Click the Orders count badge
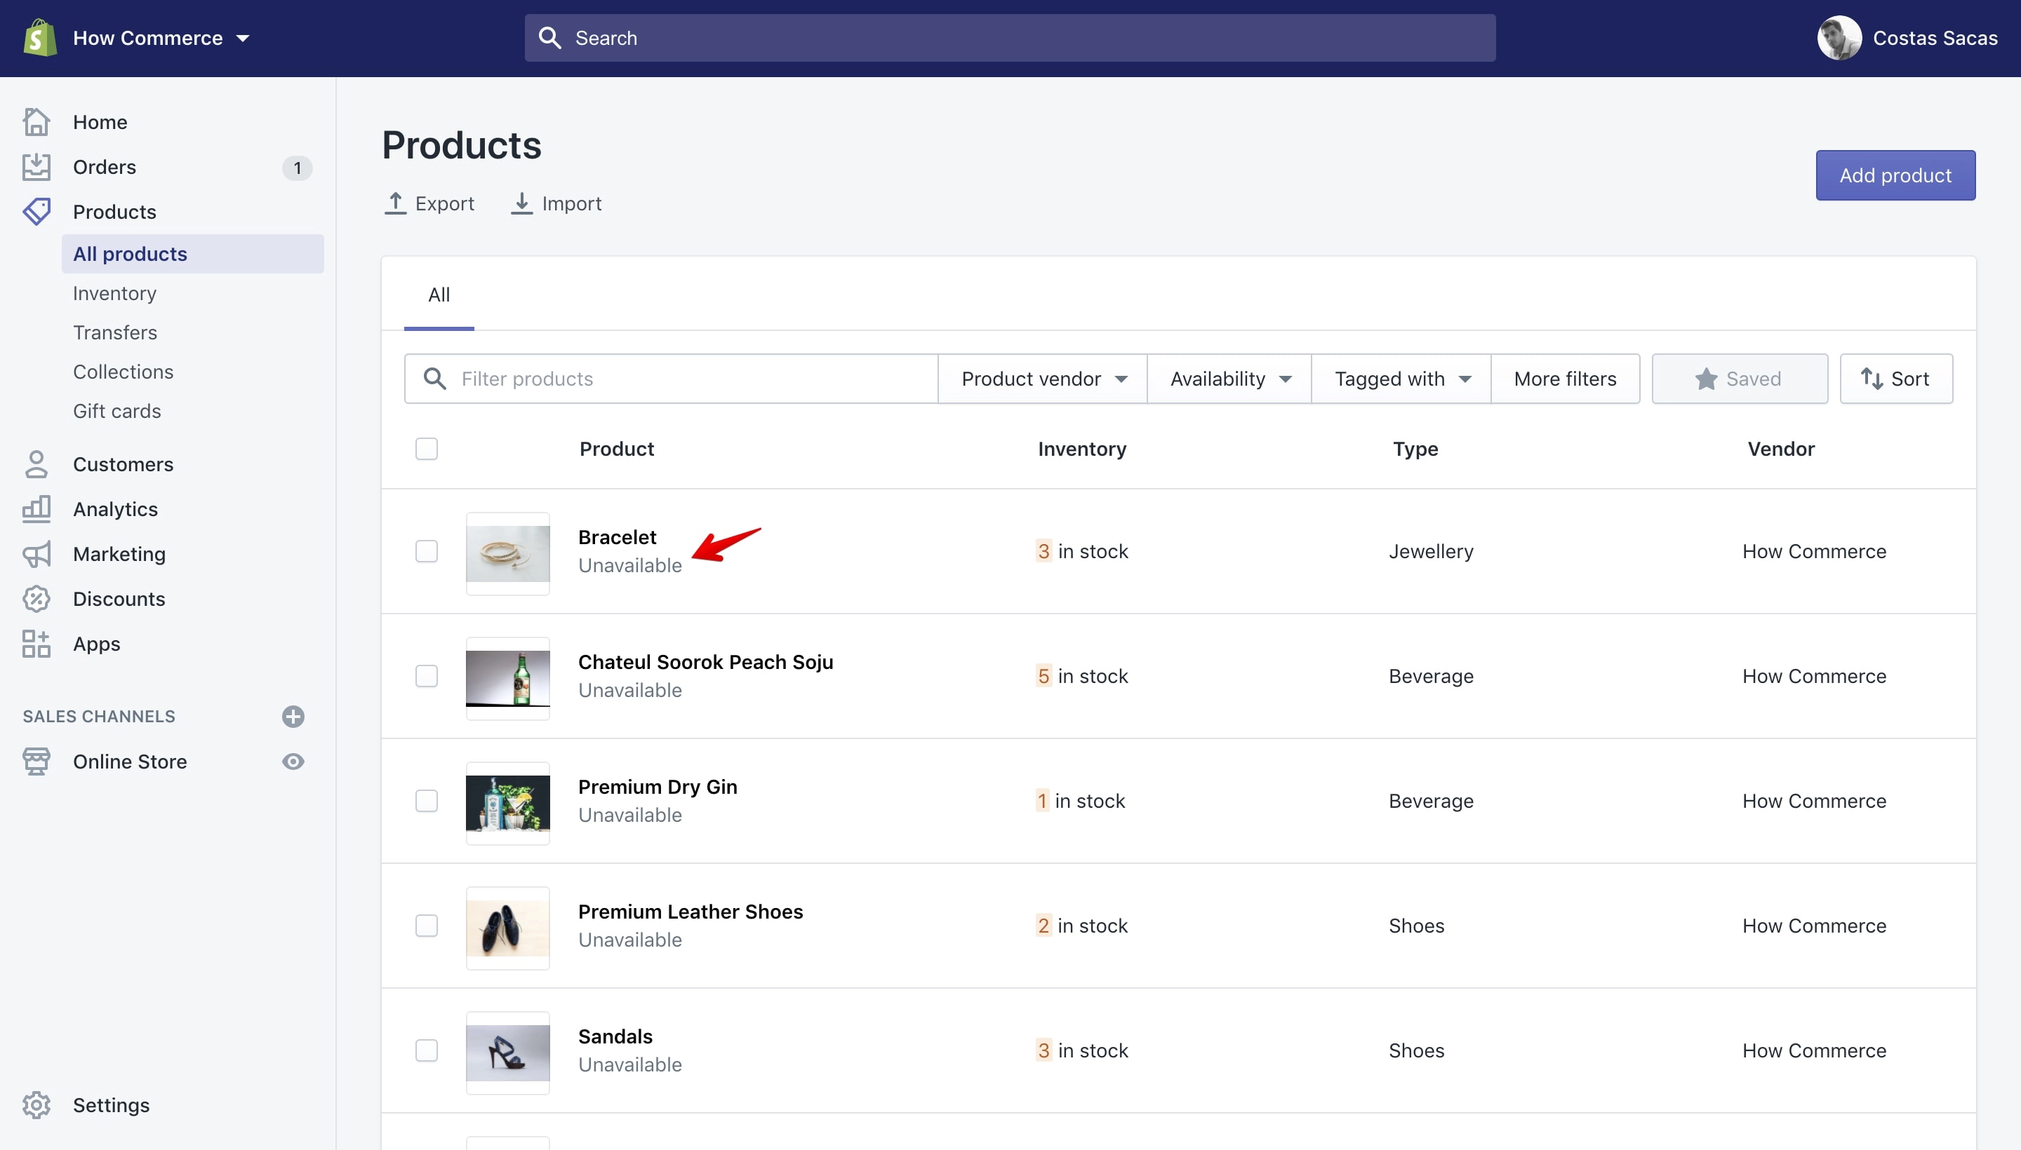2021x1150 pixels. [x=297, y=168]
